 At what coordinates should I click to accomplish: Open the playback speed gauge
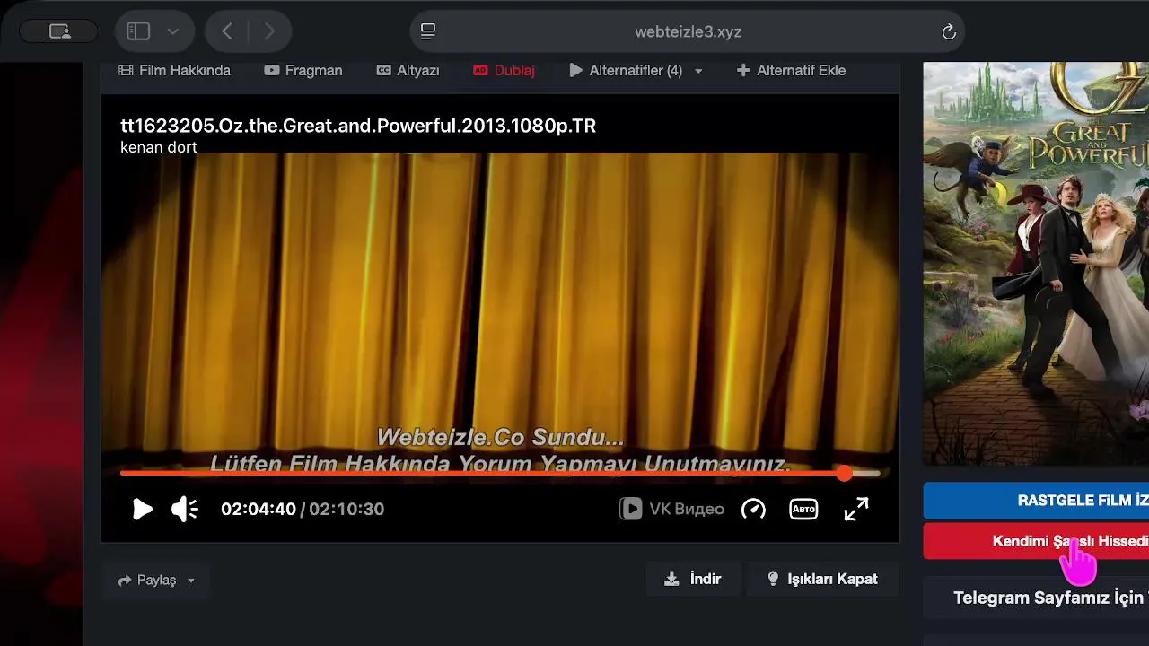pos(753,510)
